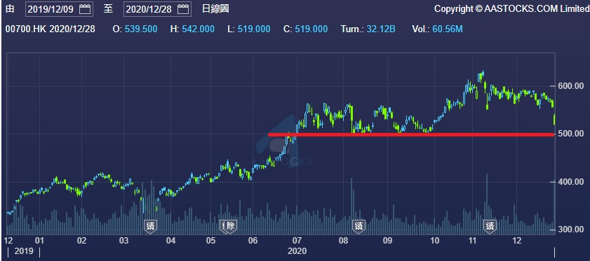Edit the end date field 2020/12/28

pyautogui.click(x=157, y=9)
